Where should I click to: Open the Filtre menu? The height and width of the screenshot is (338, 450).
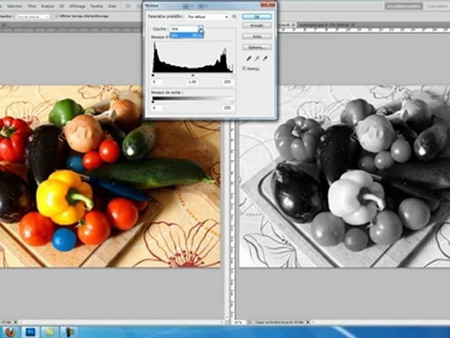[31, 6]
